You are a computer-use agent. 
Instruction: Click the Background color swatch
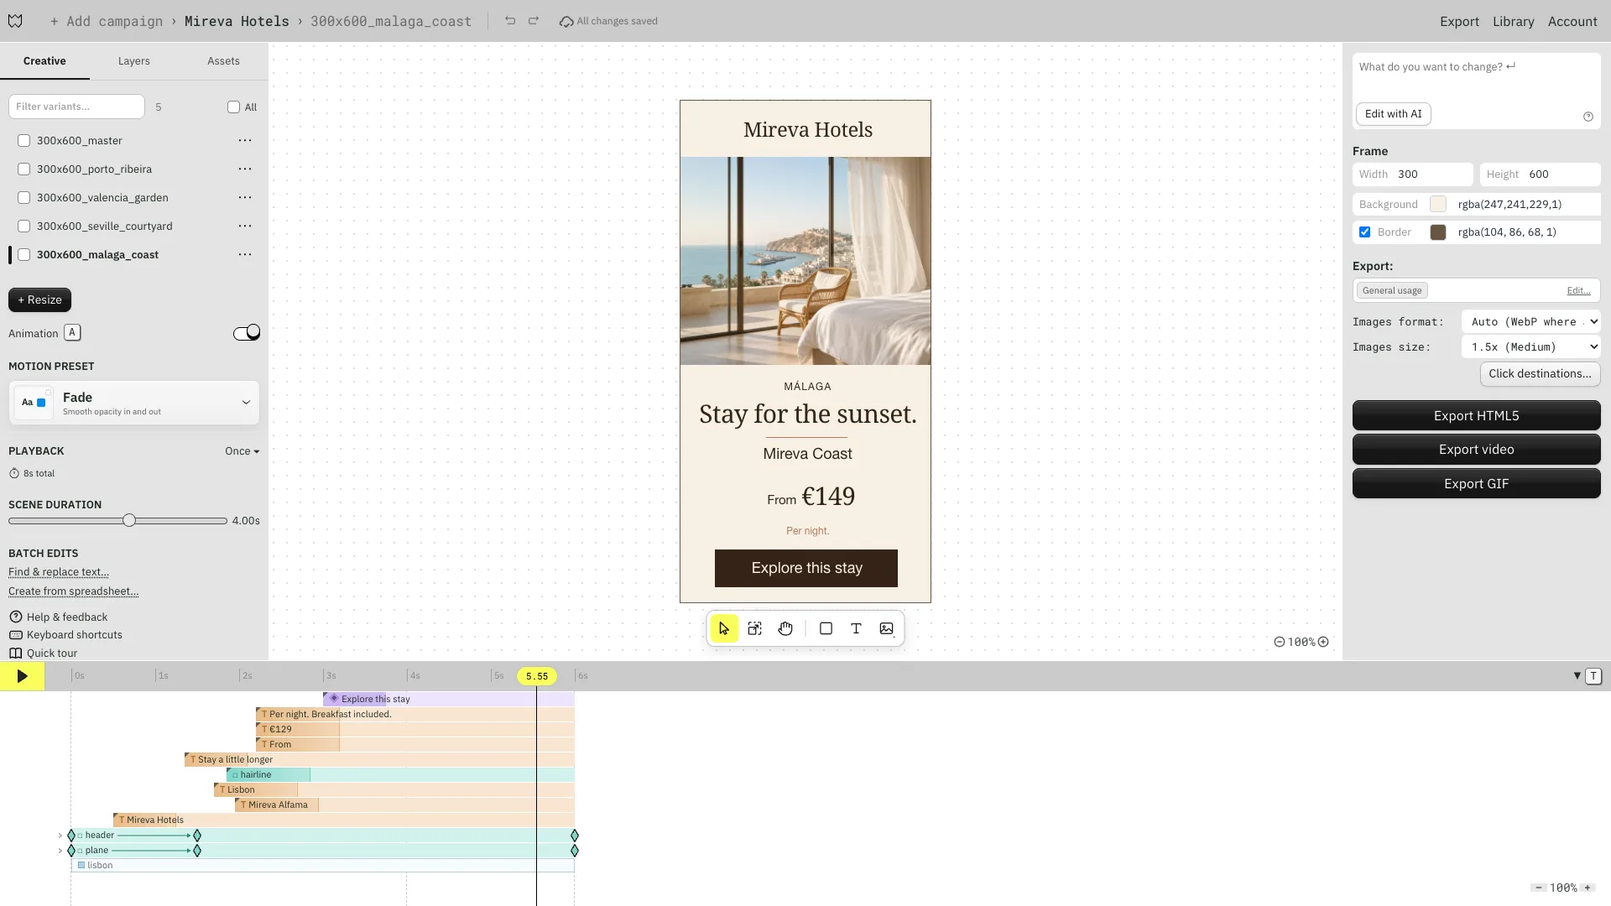click(x=1438, y=205)
